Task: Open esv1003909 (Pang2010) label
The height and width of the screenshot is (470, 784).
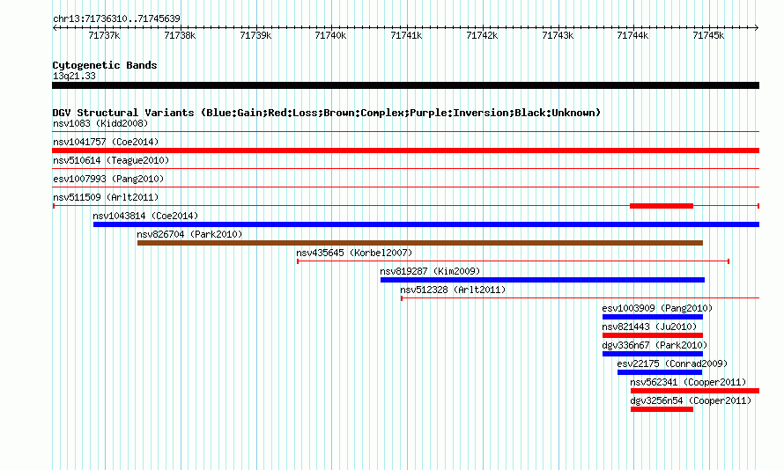Action: (657, 308)
